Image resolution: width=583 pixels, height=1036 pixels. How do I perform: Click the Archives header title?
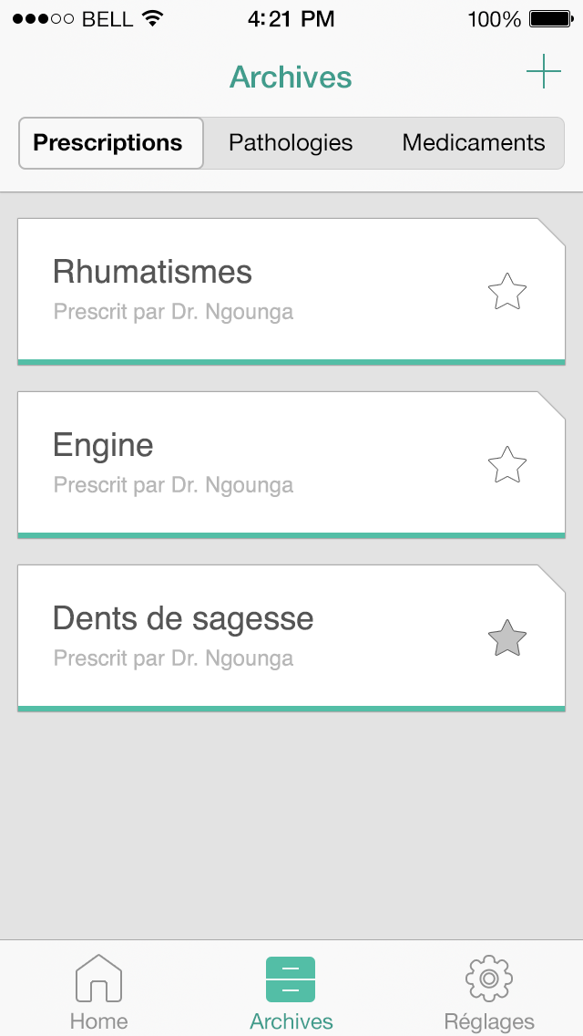pos(291,78)
